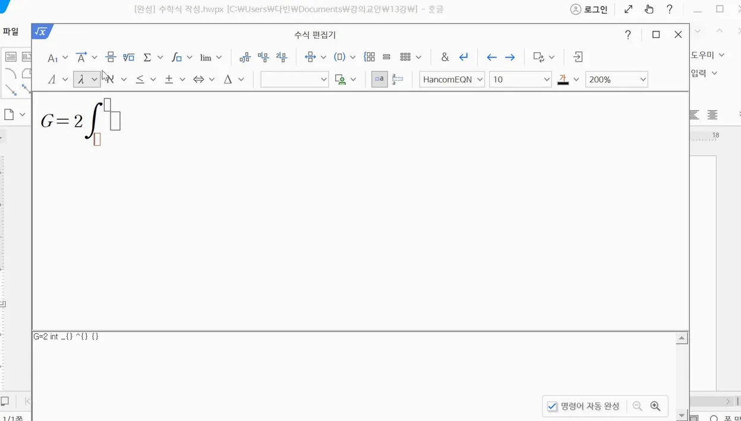Click the vertical stack (two bars) icon
The height and width of the screenshot is (421, 741).
[x=387, y=57]
